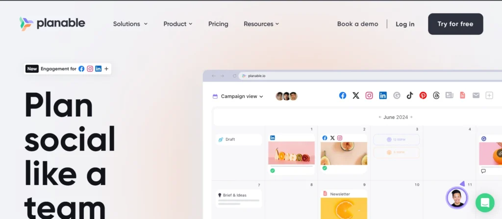Click the calendar icon beside Campaign view

pyautogui.click(x=215, y=96)
